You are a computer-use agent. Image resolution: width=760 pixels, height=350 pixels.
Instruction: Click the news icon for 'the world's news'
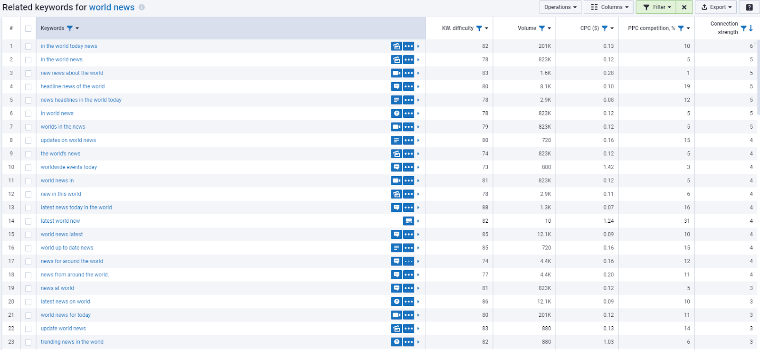[397, 154]
